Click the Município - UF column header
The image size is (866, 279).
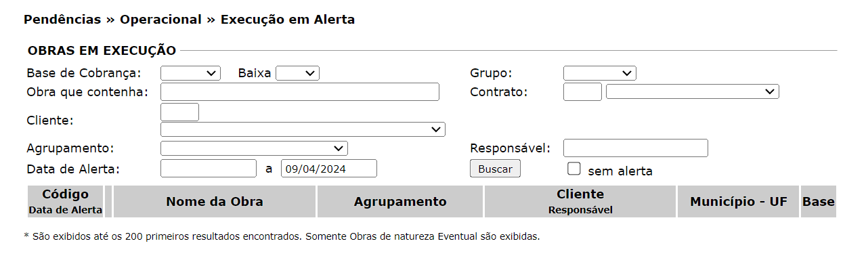coord(738,202)
